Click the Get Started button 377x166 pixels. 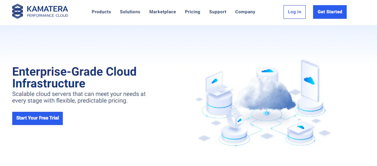point(330,12)
